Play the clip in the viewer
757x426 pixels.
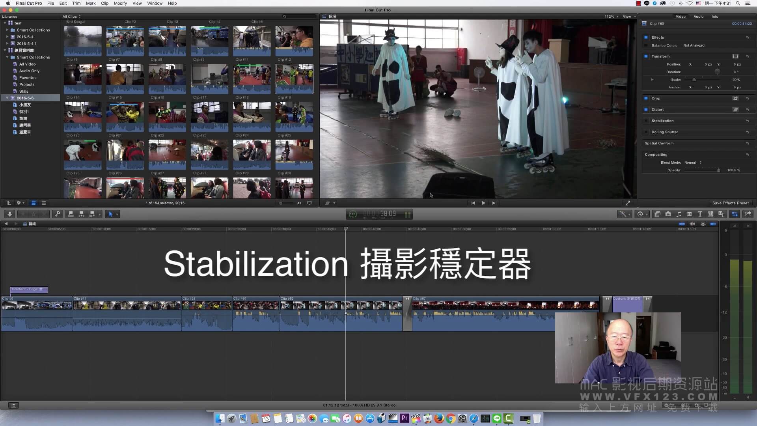(483, 203)
